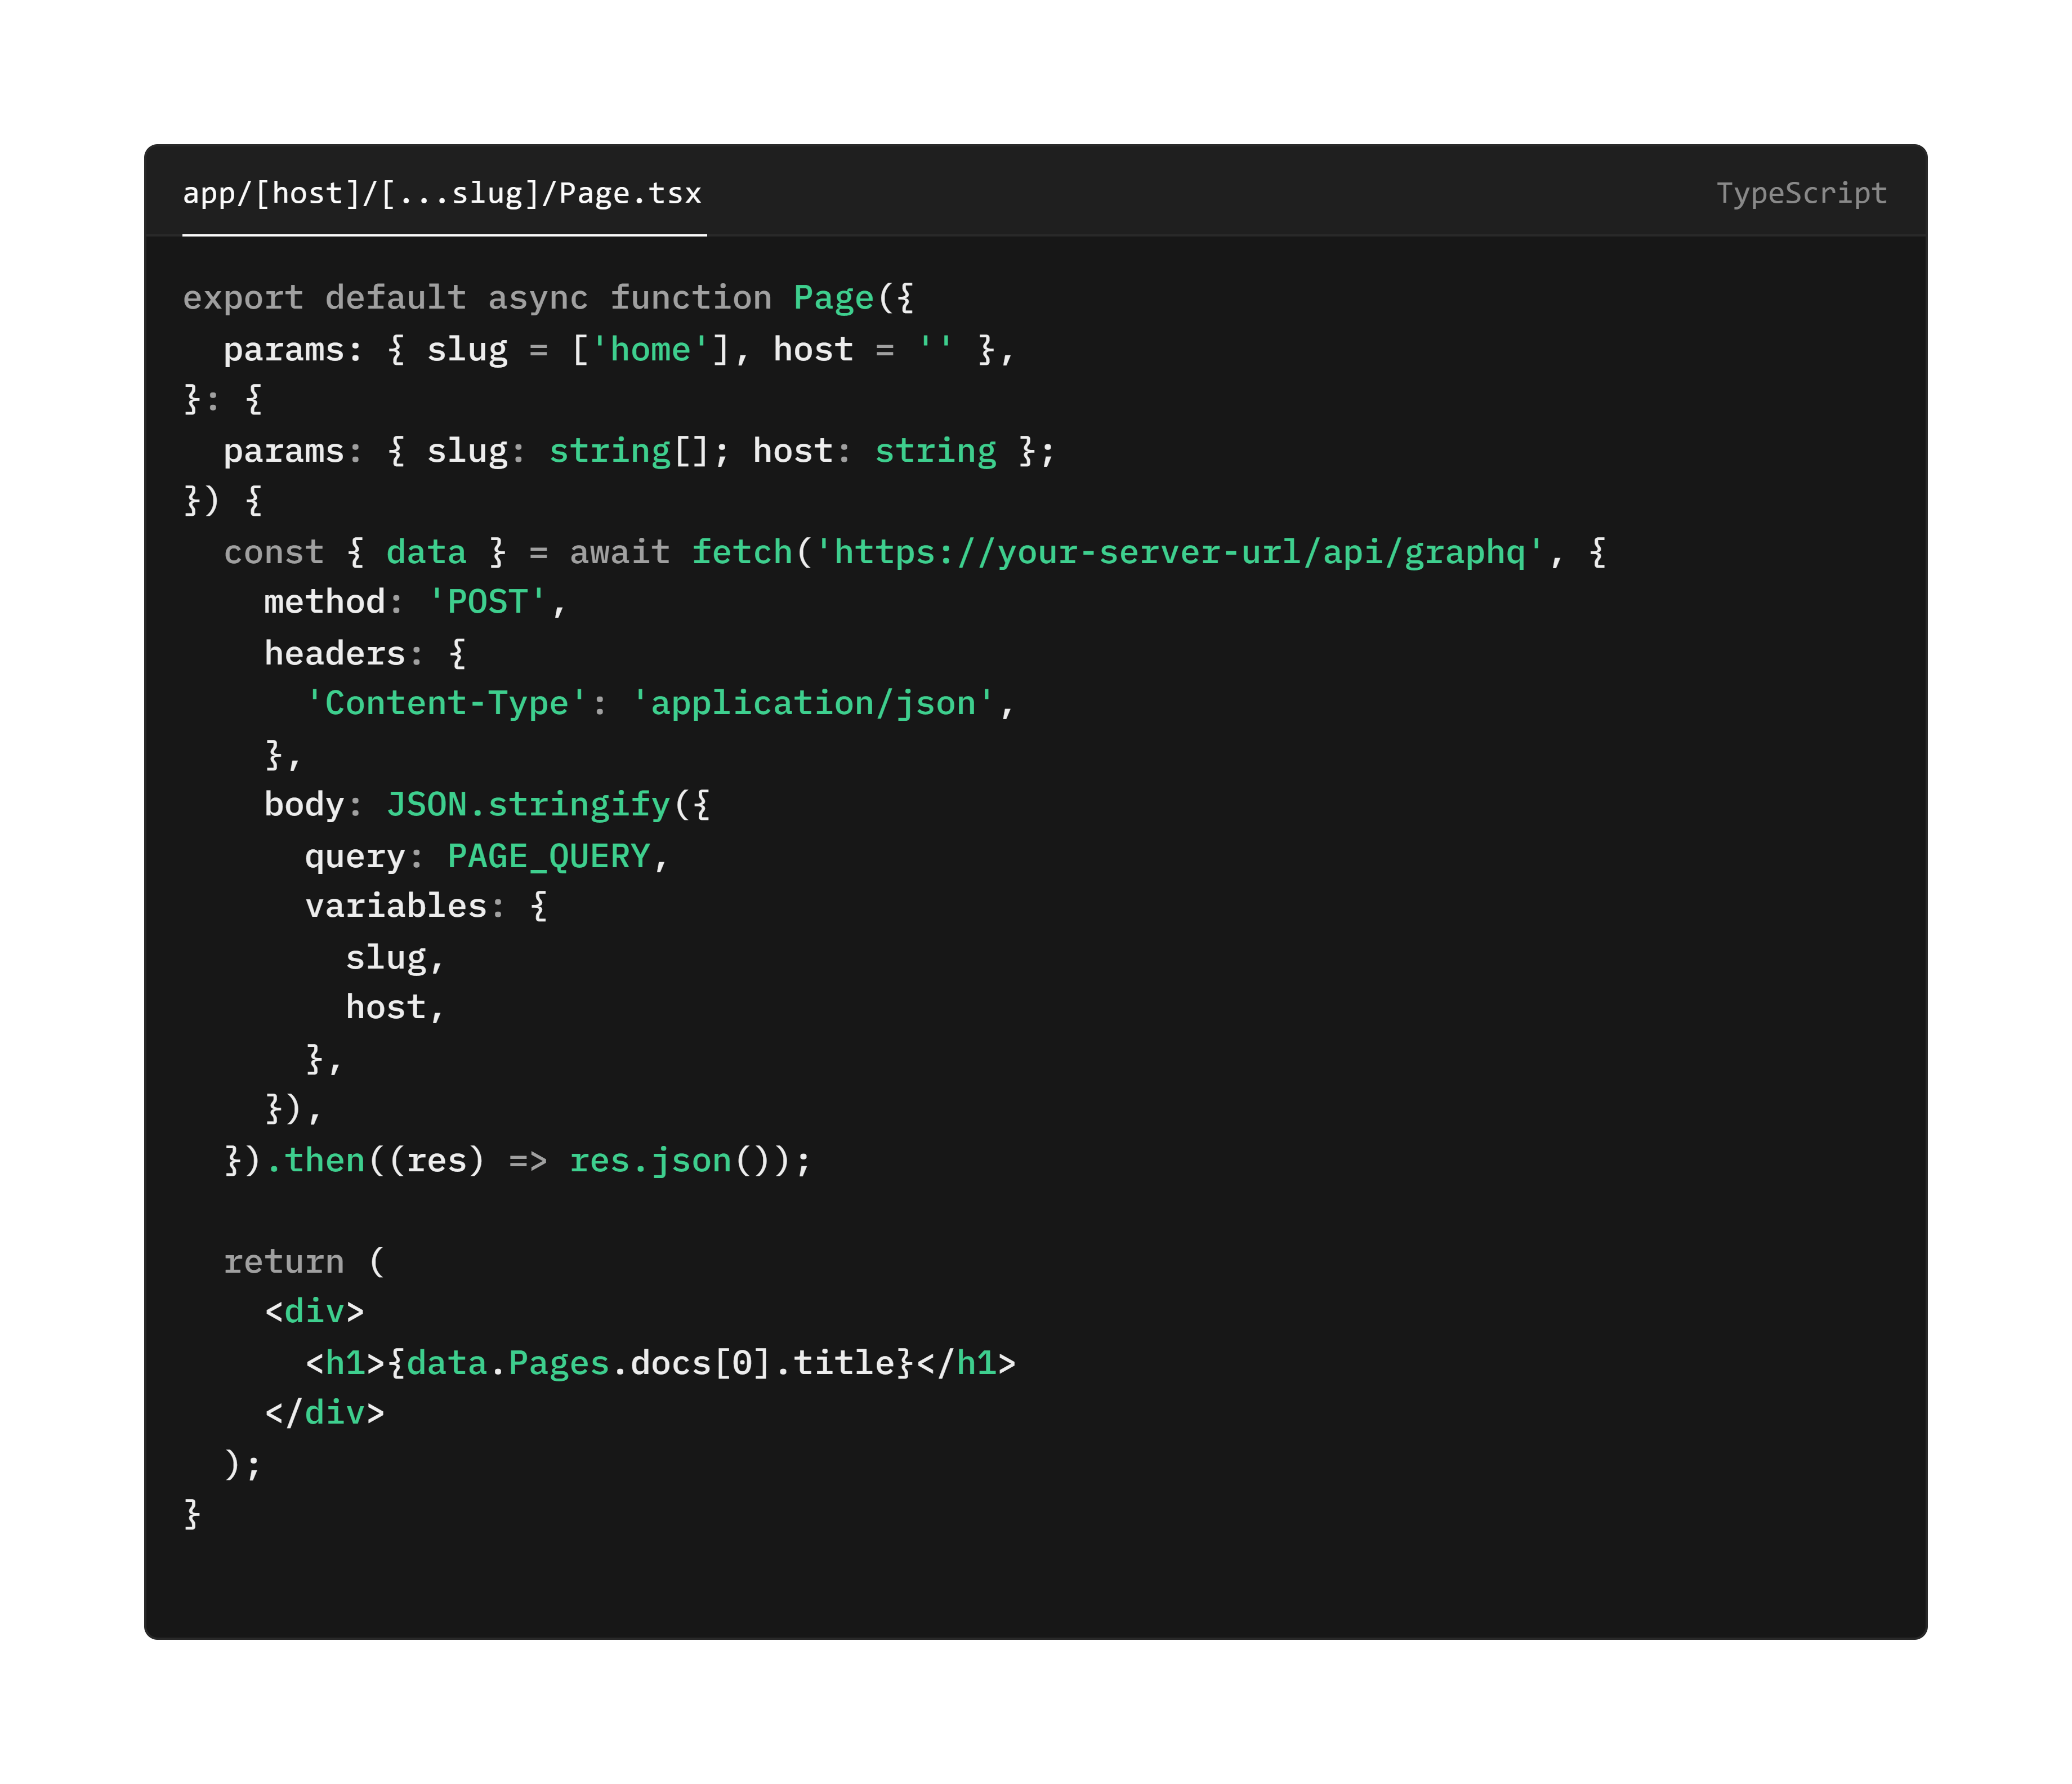Click the opening h1 tag
This screenshot has height=1784, width=2072.
345,1363
